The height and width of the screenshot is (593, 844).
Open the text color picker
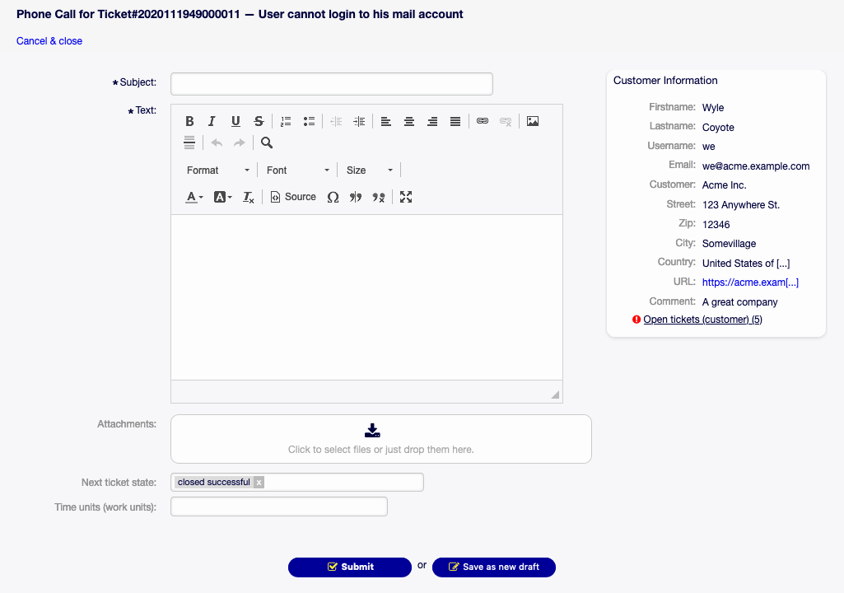click(x=194, y=197)
